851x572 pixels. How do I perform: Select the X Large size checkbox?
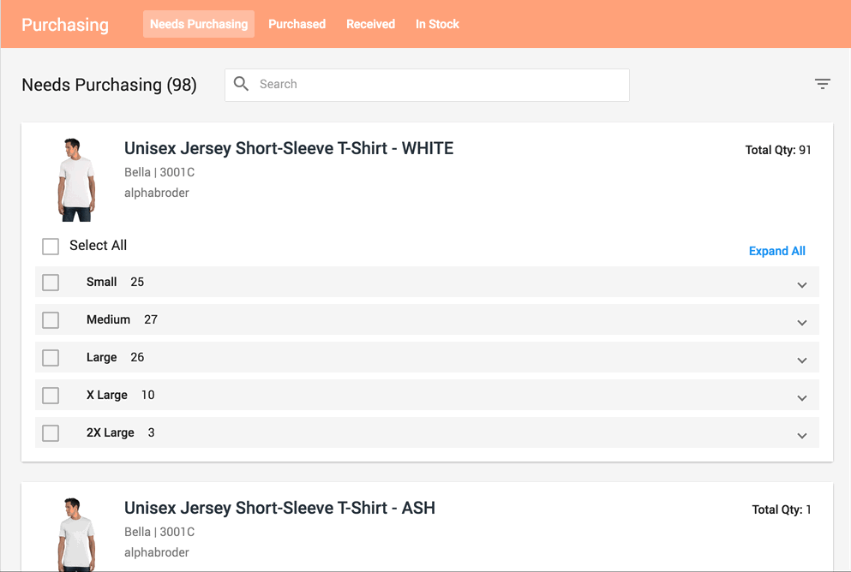[51, 396]
